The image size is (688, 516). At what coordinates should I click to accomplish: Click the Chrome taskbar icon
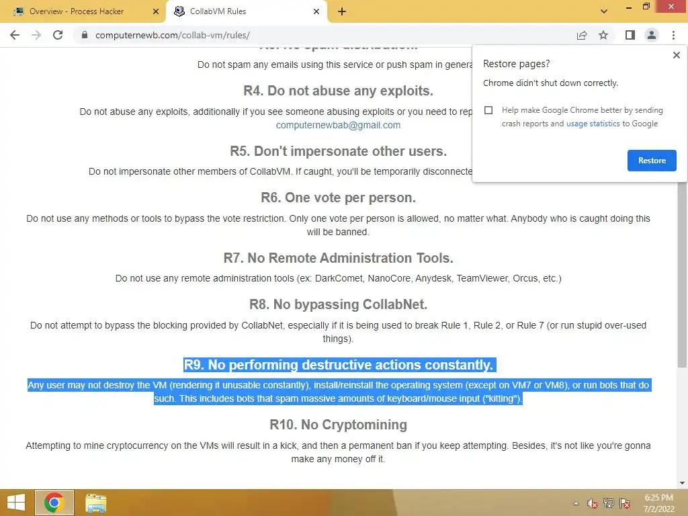(x=54, y=503)
